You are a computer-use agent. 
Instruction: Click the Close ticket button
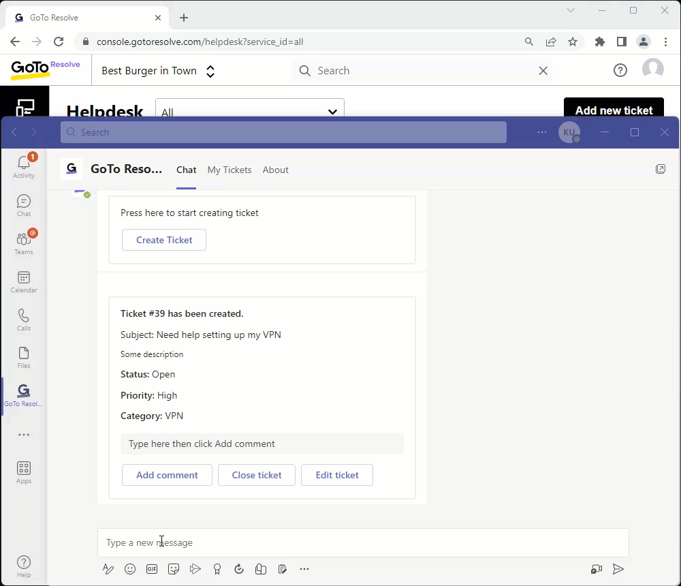click(257, 475)
